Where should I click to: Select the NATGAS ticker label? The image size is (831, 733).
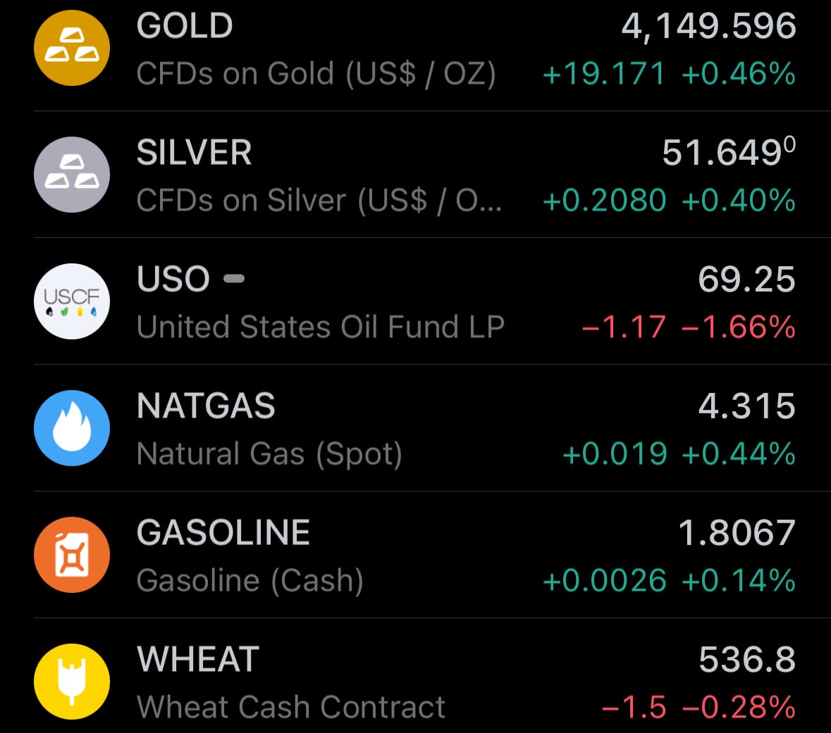click(206, 406)
